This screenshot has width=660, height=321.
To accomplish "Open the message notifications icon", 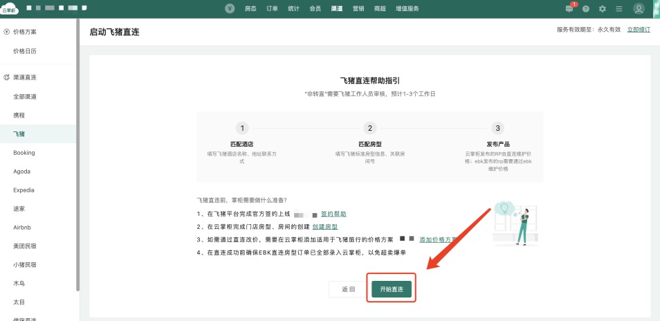I will tap(569, 9).
